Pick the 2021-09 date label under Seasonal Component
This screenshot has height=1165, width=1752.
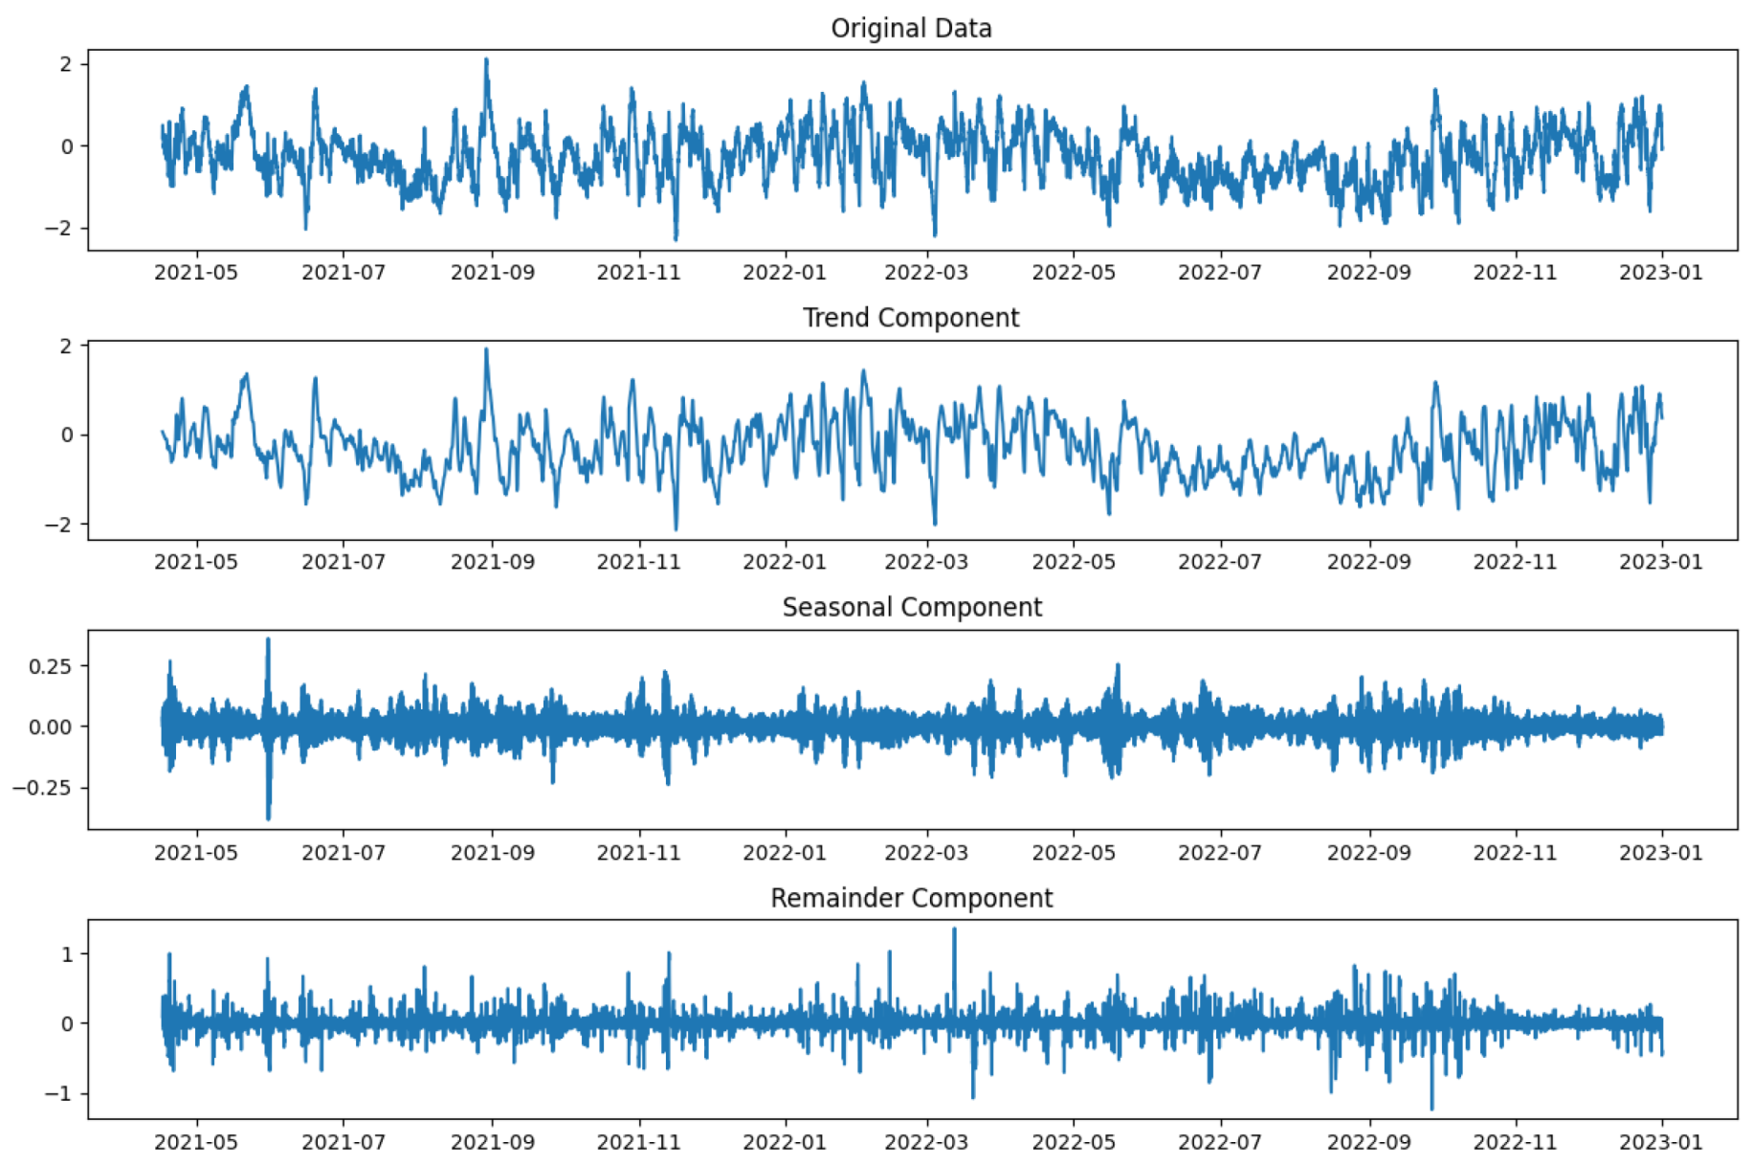pyautogui.click(x=493, y=852)
